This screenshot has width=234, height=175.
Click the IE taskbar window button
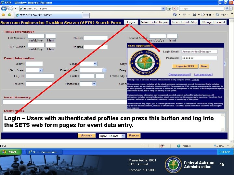(45, 152)
